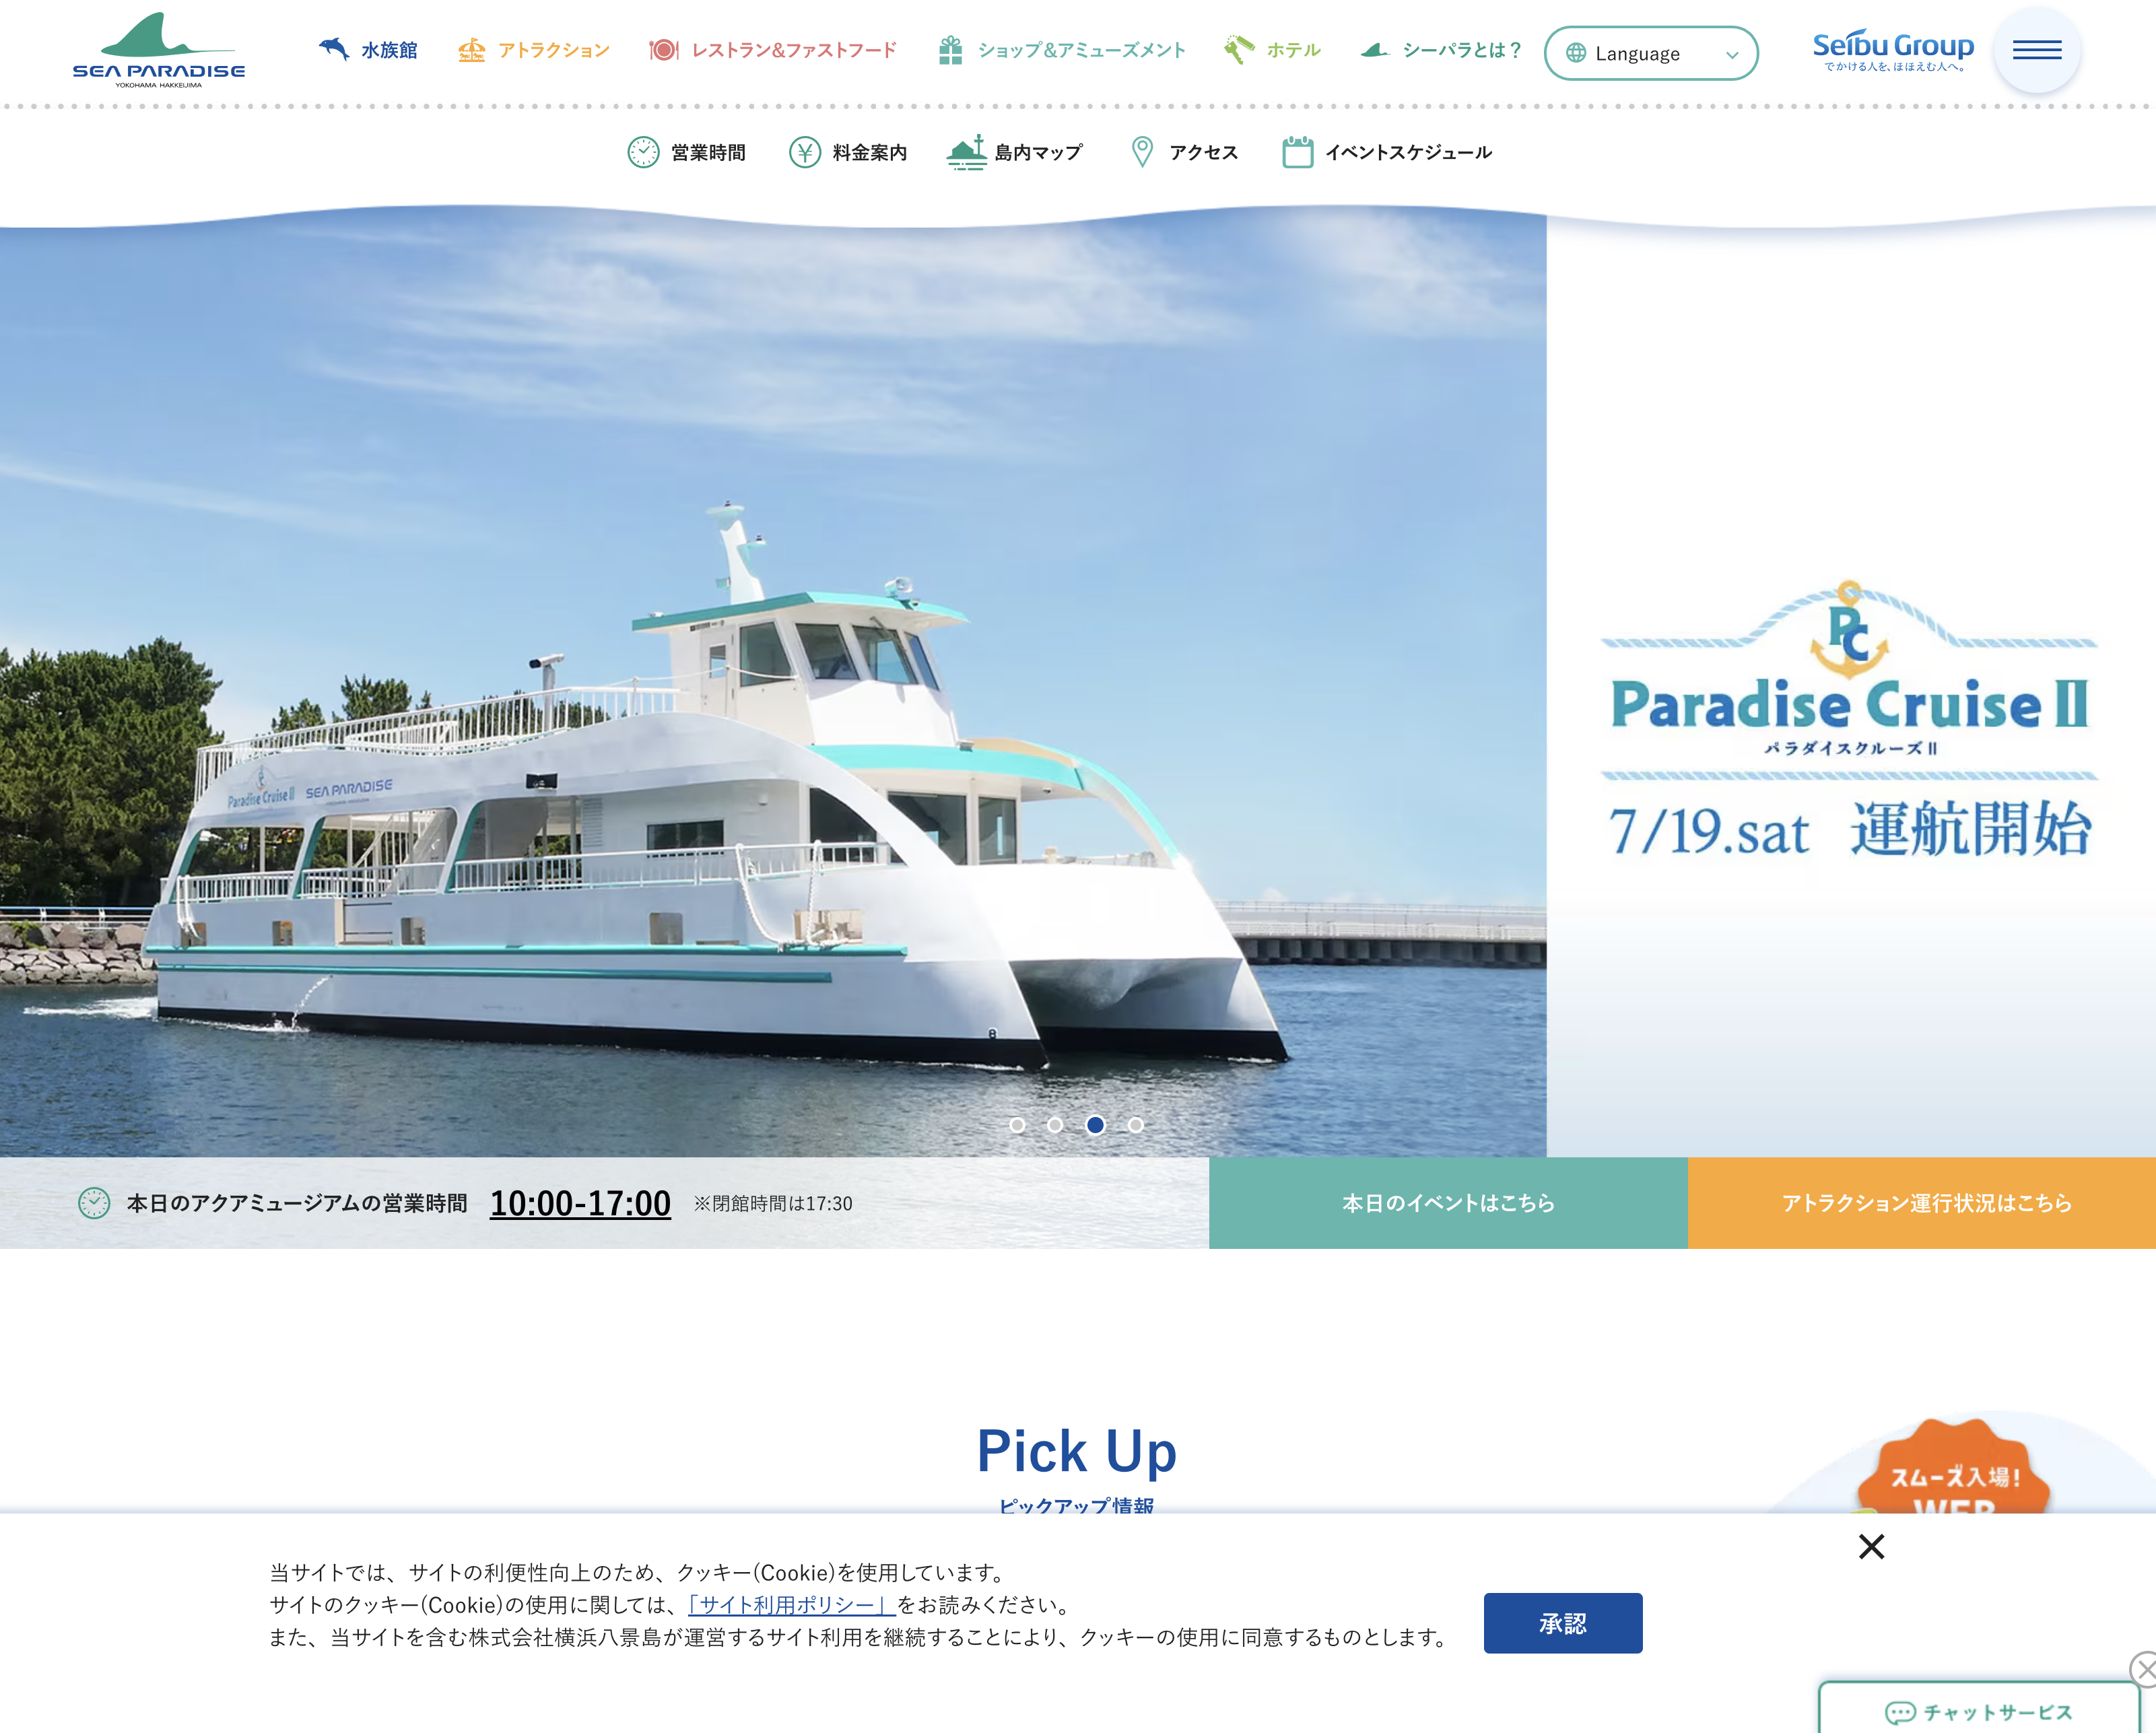Image resolution: width=2156 pixels, height=1733 pixels.
Task: Click the yen icon beside 料金案内
Action: [805, 152]
